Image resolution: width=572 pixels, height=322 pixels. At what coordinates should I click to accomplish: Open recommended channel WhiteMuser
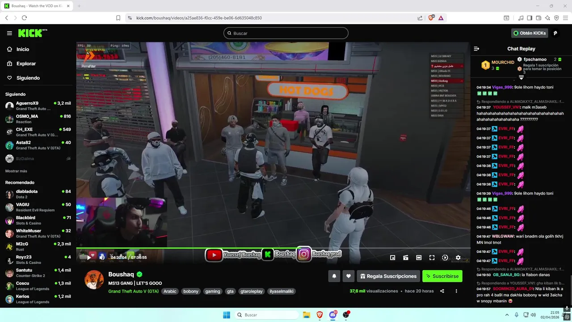pyautogui.click(x=38, y=233)
